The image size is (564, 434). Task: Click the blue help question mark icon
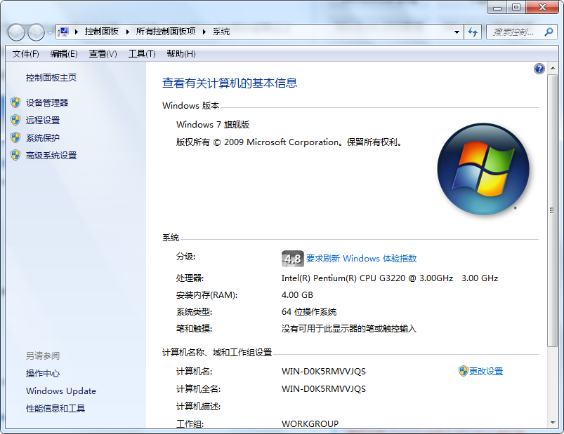[539, 69]
